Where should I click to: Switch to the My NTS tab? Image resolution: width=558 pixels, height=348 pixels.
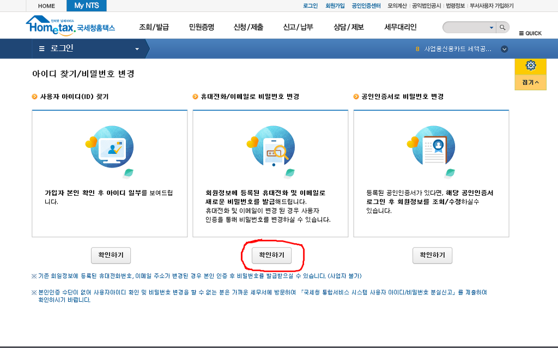coord(86,5)
